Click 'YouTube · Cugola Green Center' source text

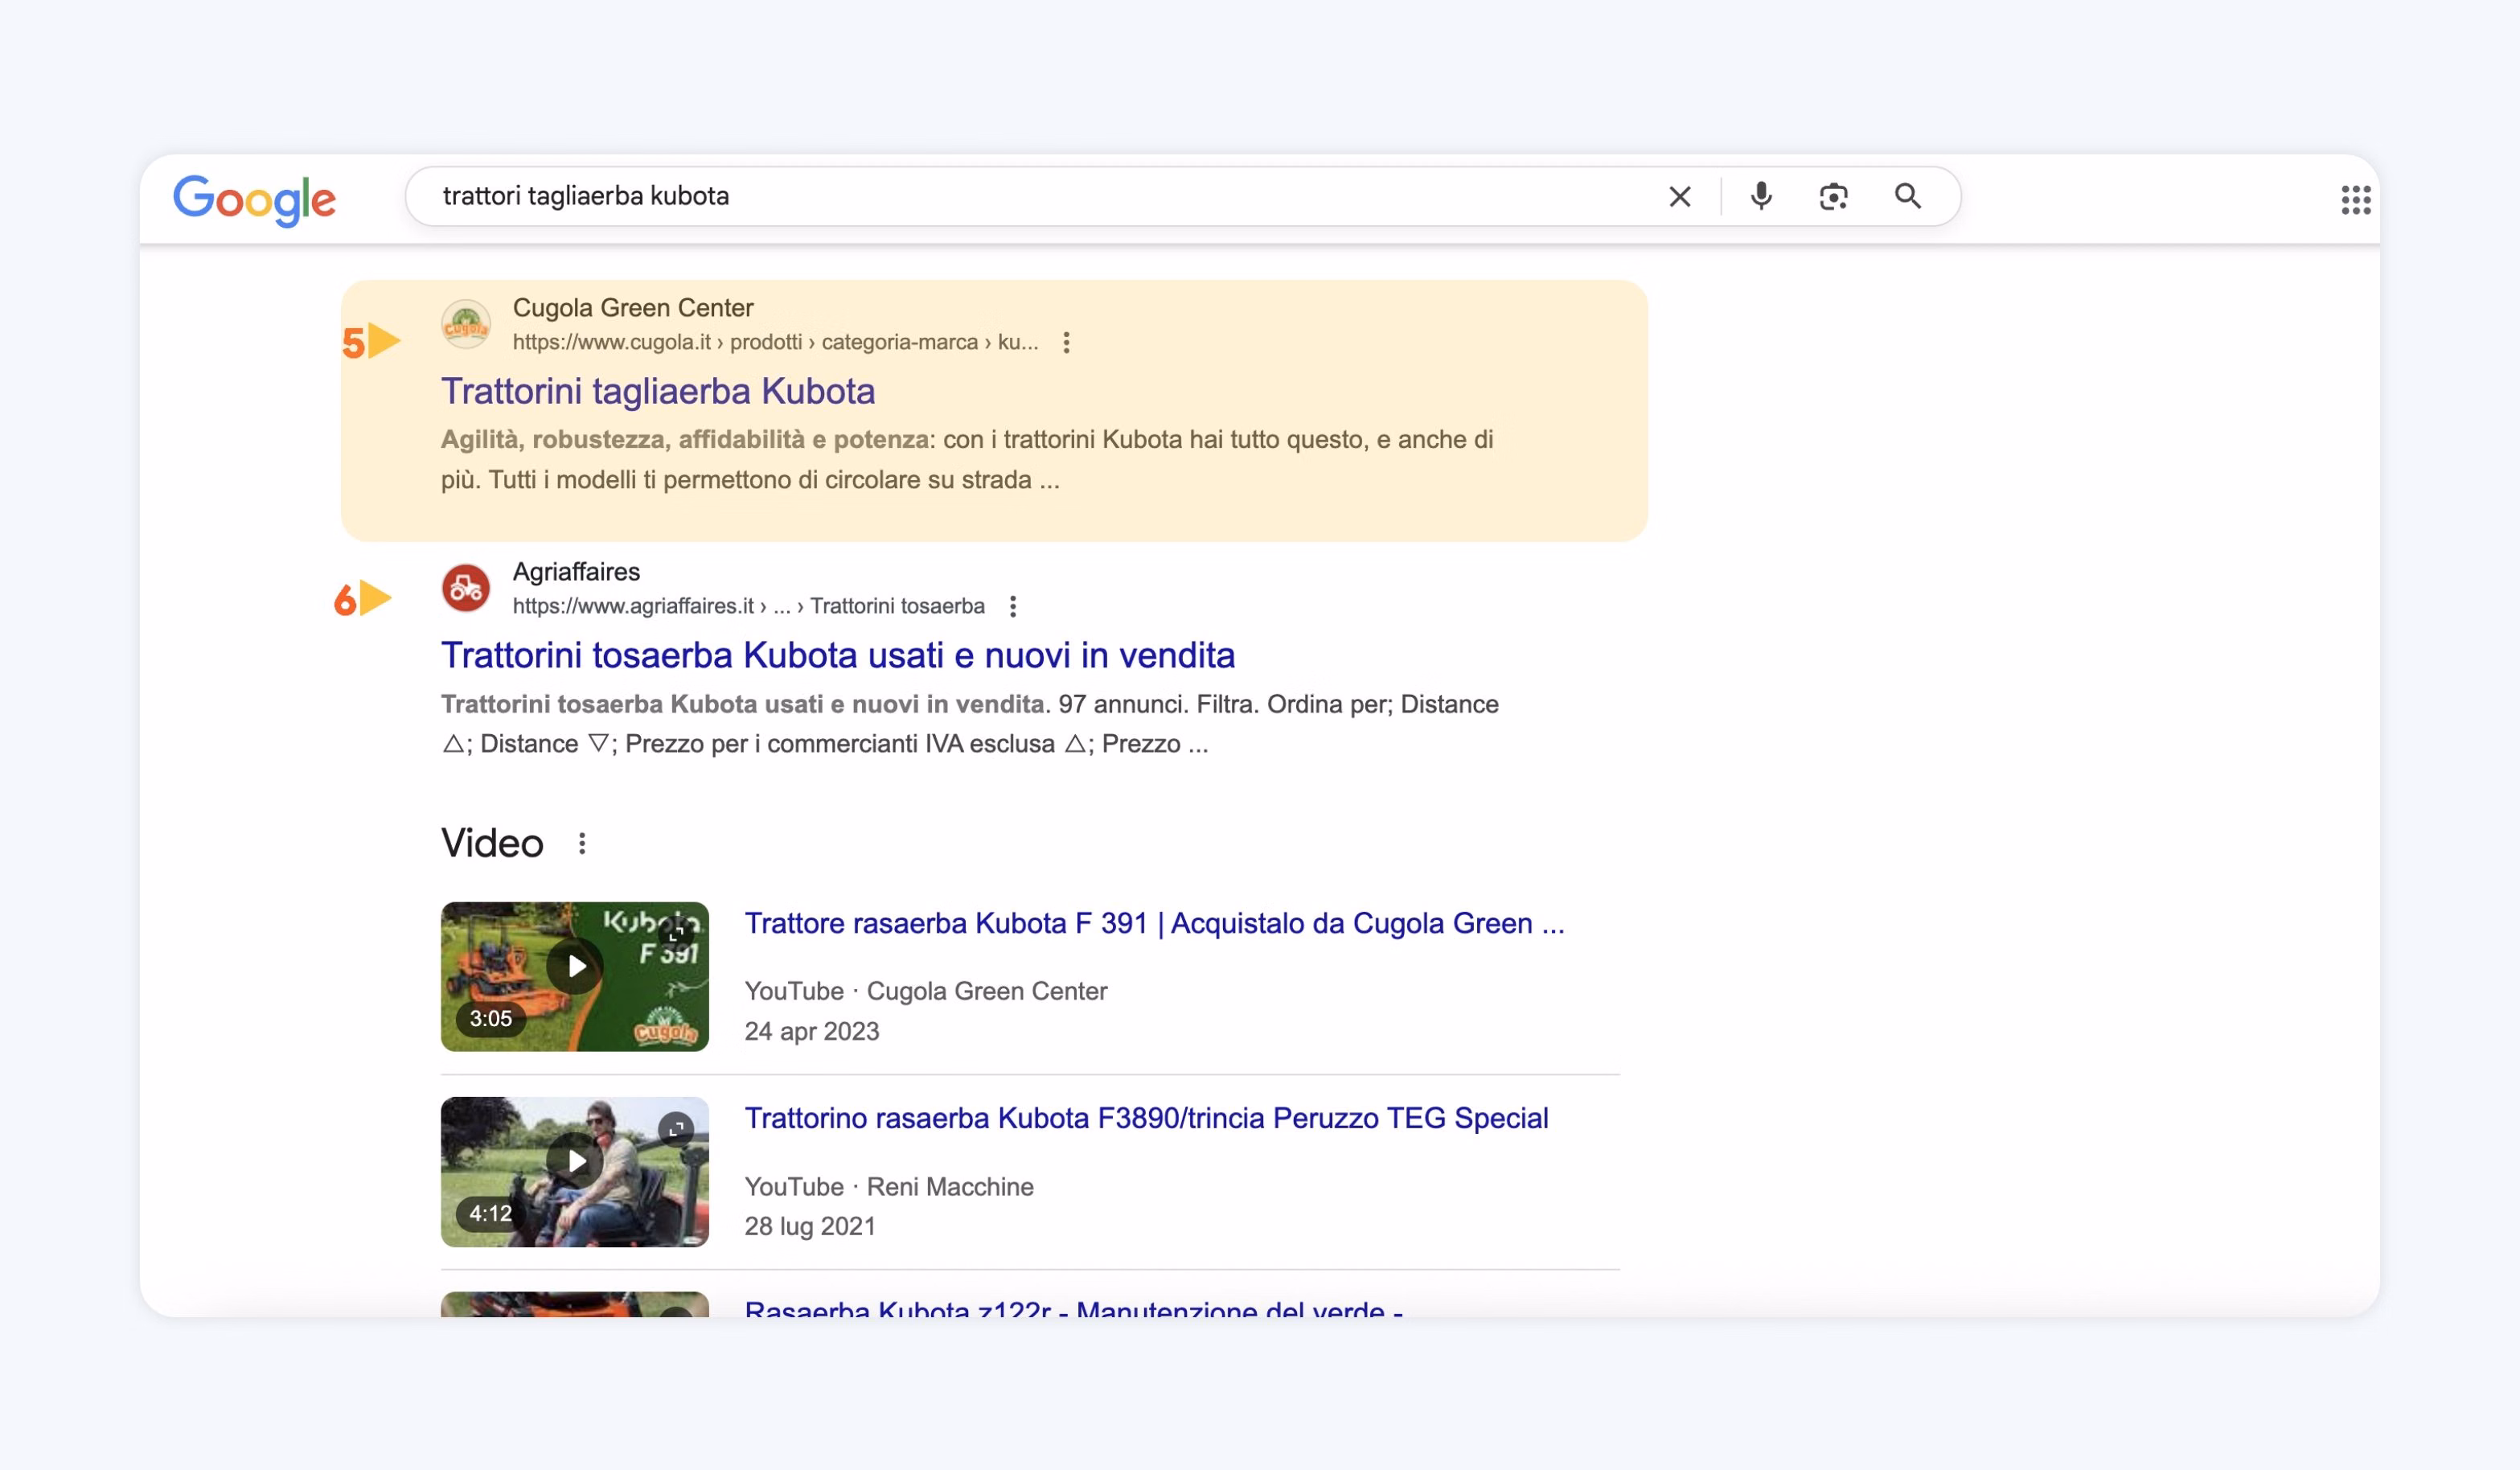[x=926, y=991]
